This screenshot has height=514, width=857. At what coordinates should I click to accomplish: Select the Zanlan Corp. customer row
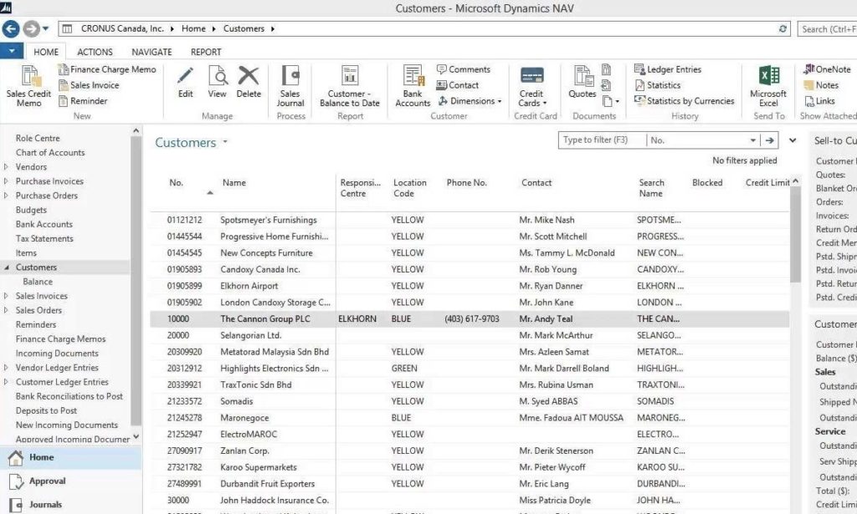[470, 451]
